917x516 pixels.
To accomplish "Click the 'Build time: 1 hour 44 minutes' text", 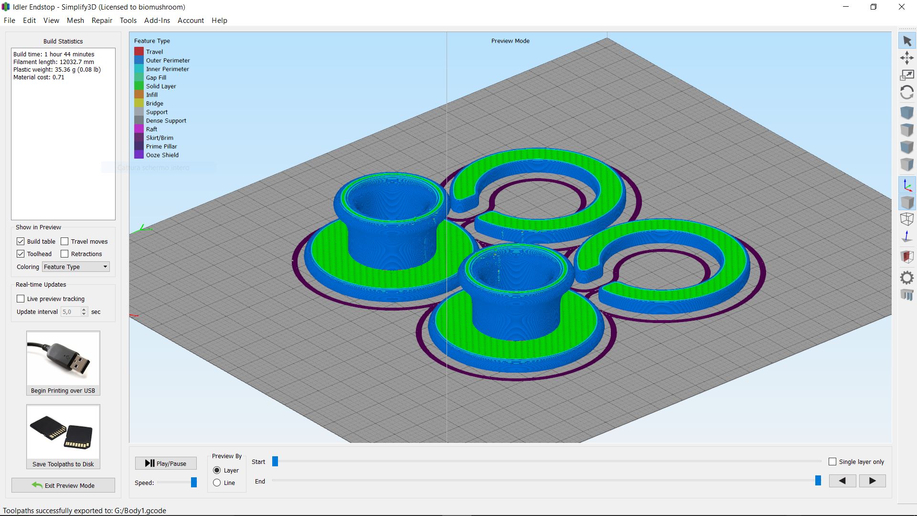I will tap(54, 54).
